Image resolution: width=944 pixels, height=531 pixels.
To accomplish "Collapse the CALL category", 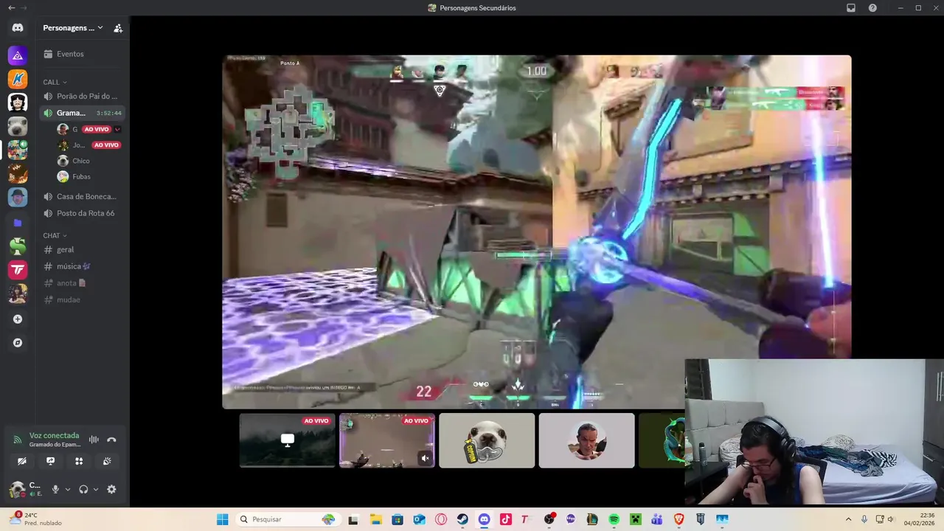I will [x=55, y=82].
